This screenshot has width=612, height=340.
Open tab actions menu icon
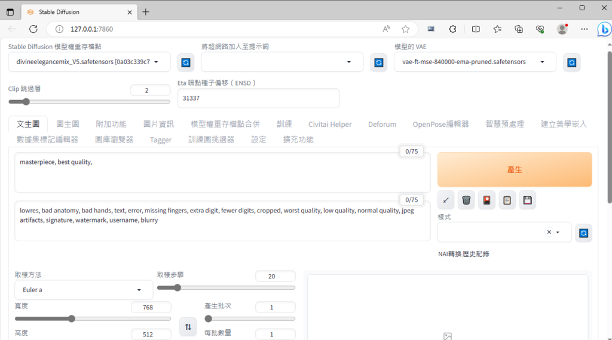[10, 12]
